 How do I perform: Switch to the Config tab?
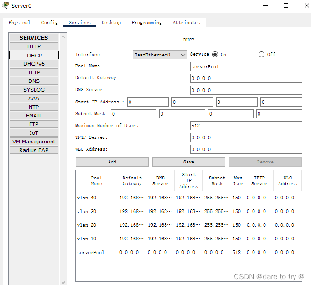click(50, 23)
